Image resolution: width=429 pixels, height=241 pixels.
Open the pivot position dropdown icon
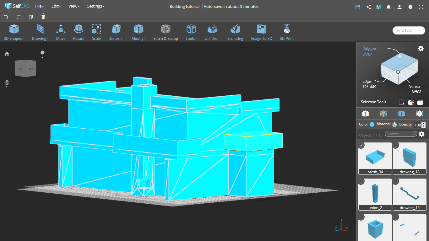pyautogui.click(x=42, y=54)
